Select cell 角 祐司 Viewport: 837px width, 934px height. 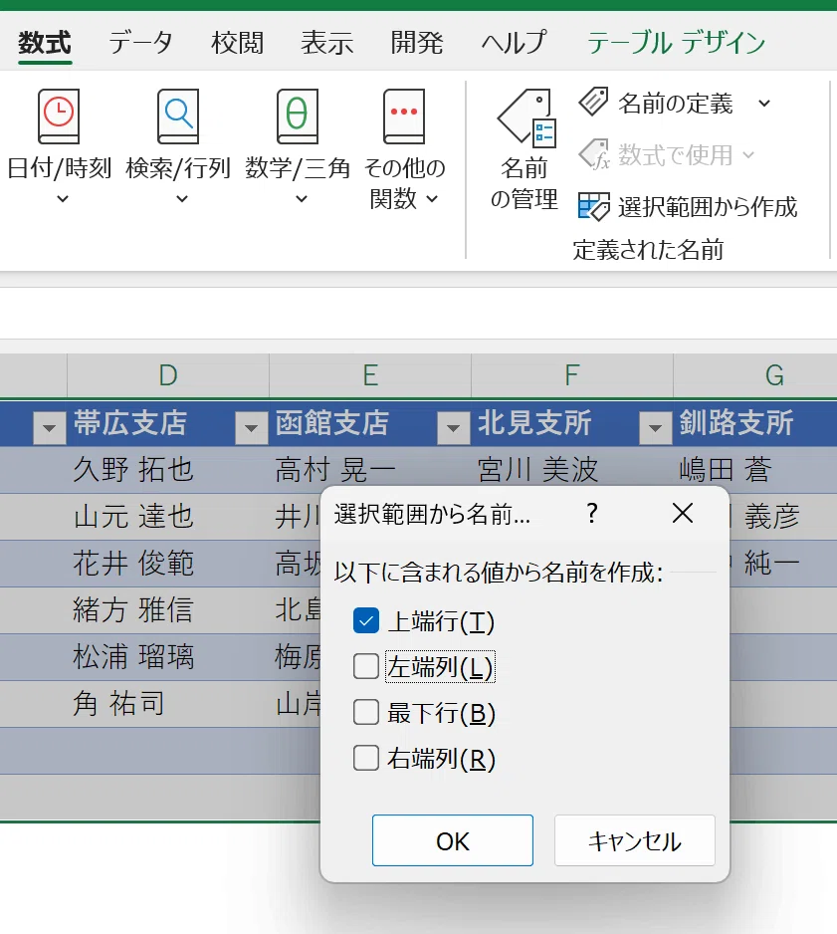click(x=168, y=704)
